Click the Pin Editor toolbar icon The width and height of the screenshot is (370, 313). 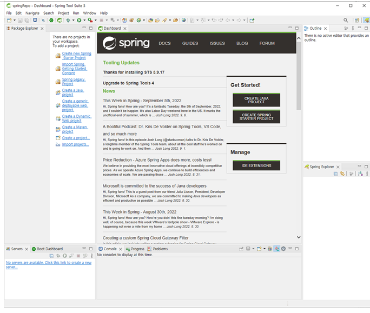(252, 21)
